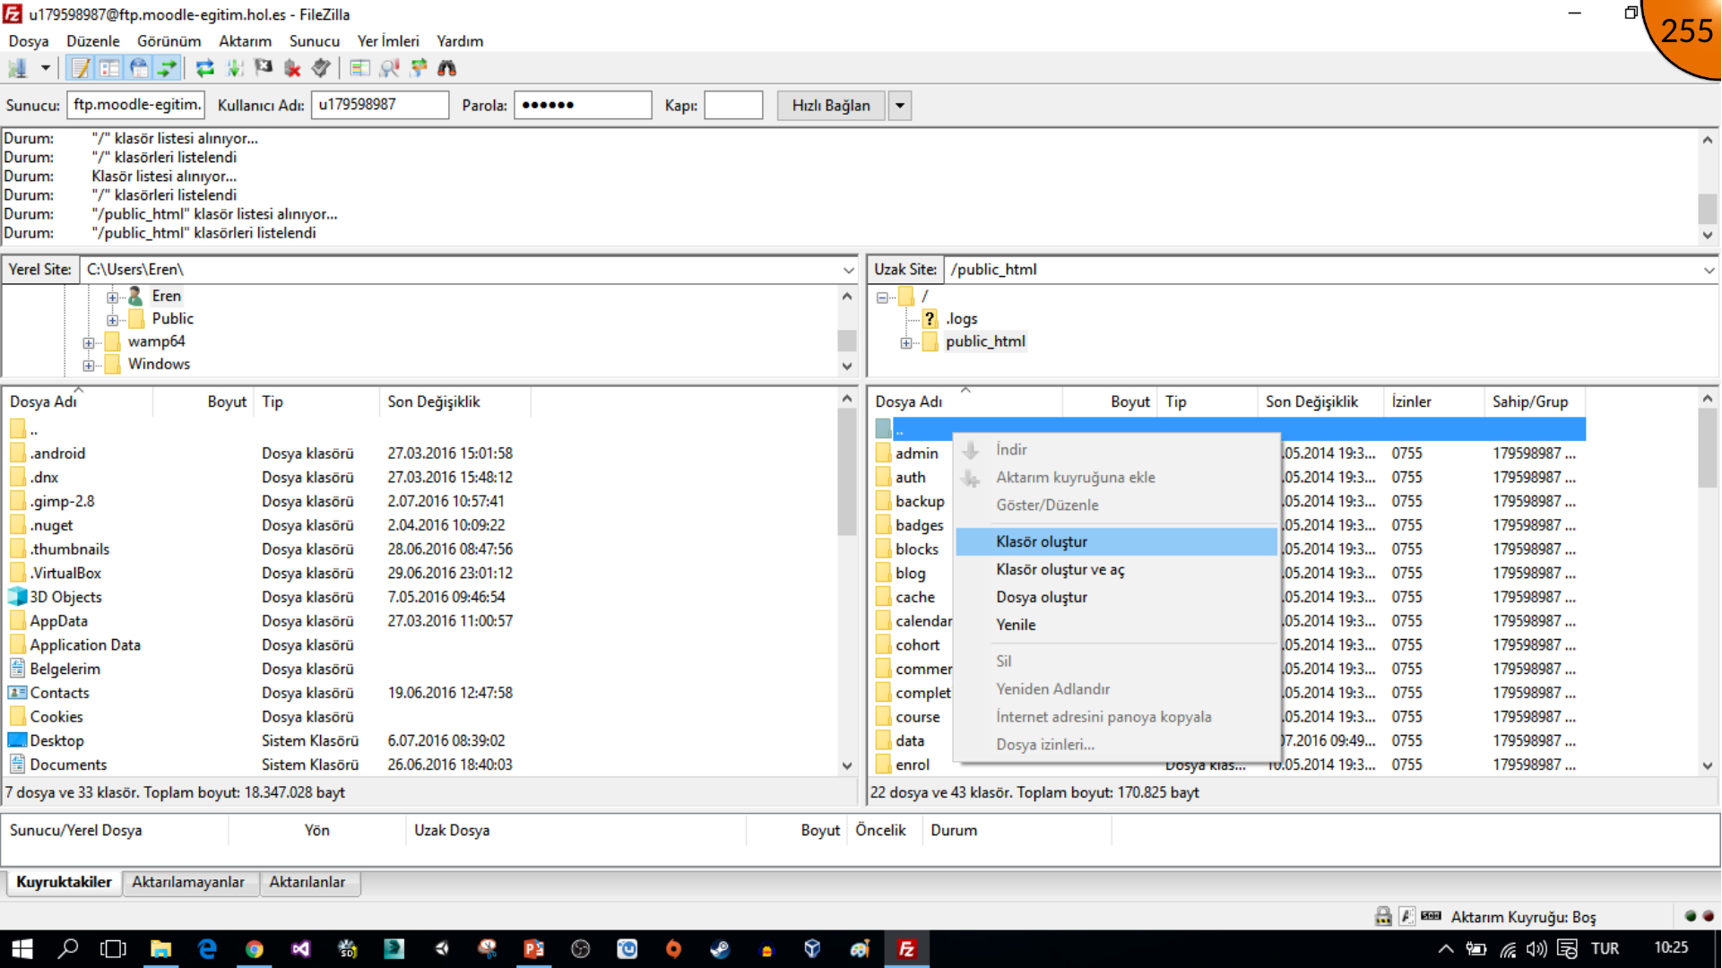The height and width of the screenshot is (968, 1722).
Task: Expand the Windows tree node
Action: tap(88, 365)
